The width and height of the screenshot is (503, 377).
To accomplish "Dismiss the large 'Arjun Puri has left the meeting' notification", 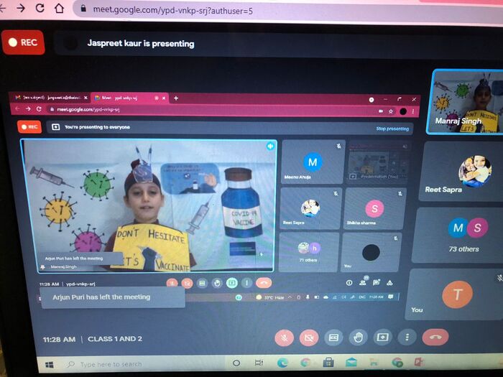I will coord(113,297).
